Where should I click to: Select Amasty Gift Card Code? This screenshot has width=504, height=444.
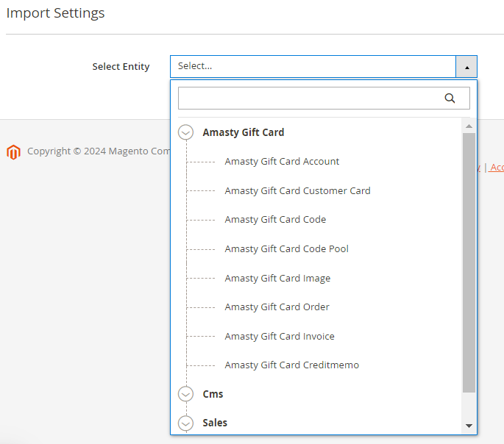[275, 220]
